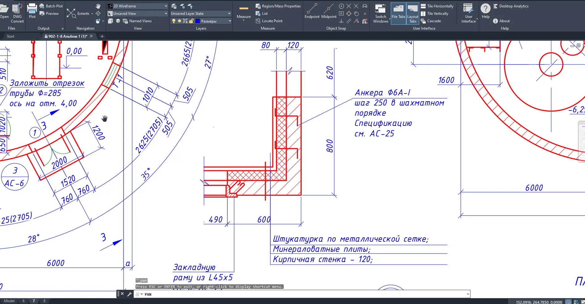
Task: Select the Pan hand tool in Navigation
Action: coord(98,6)
